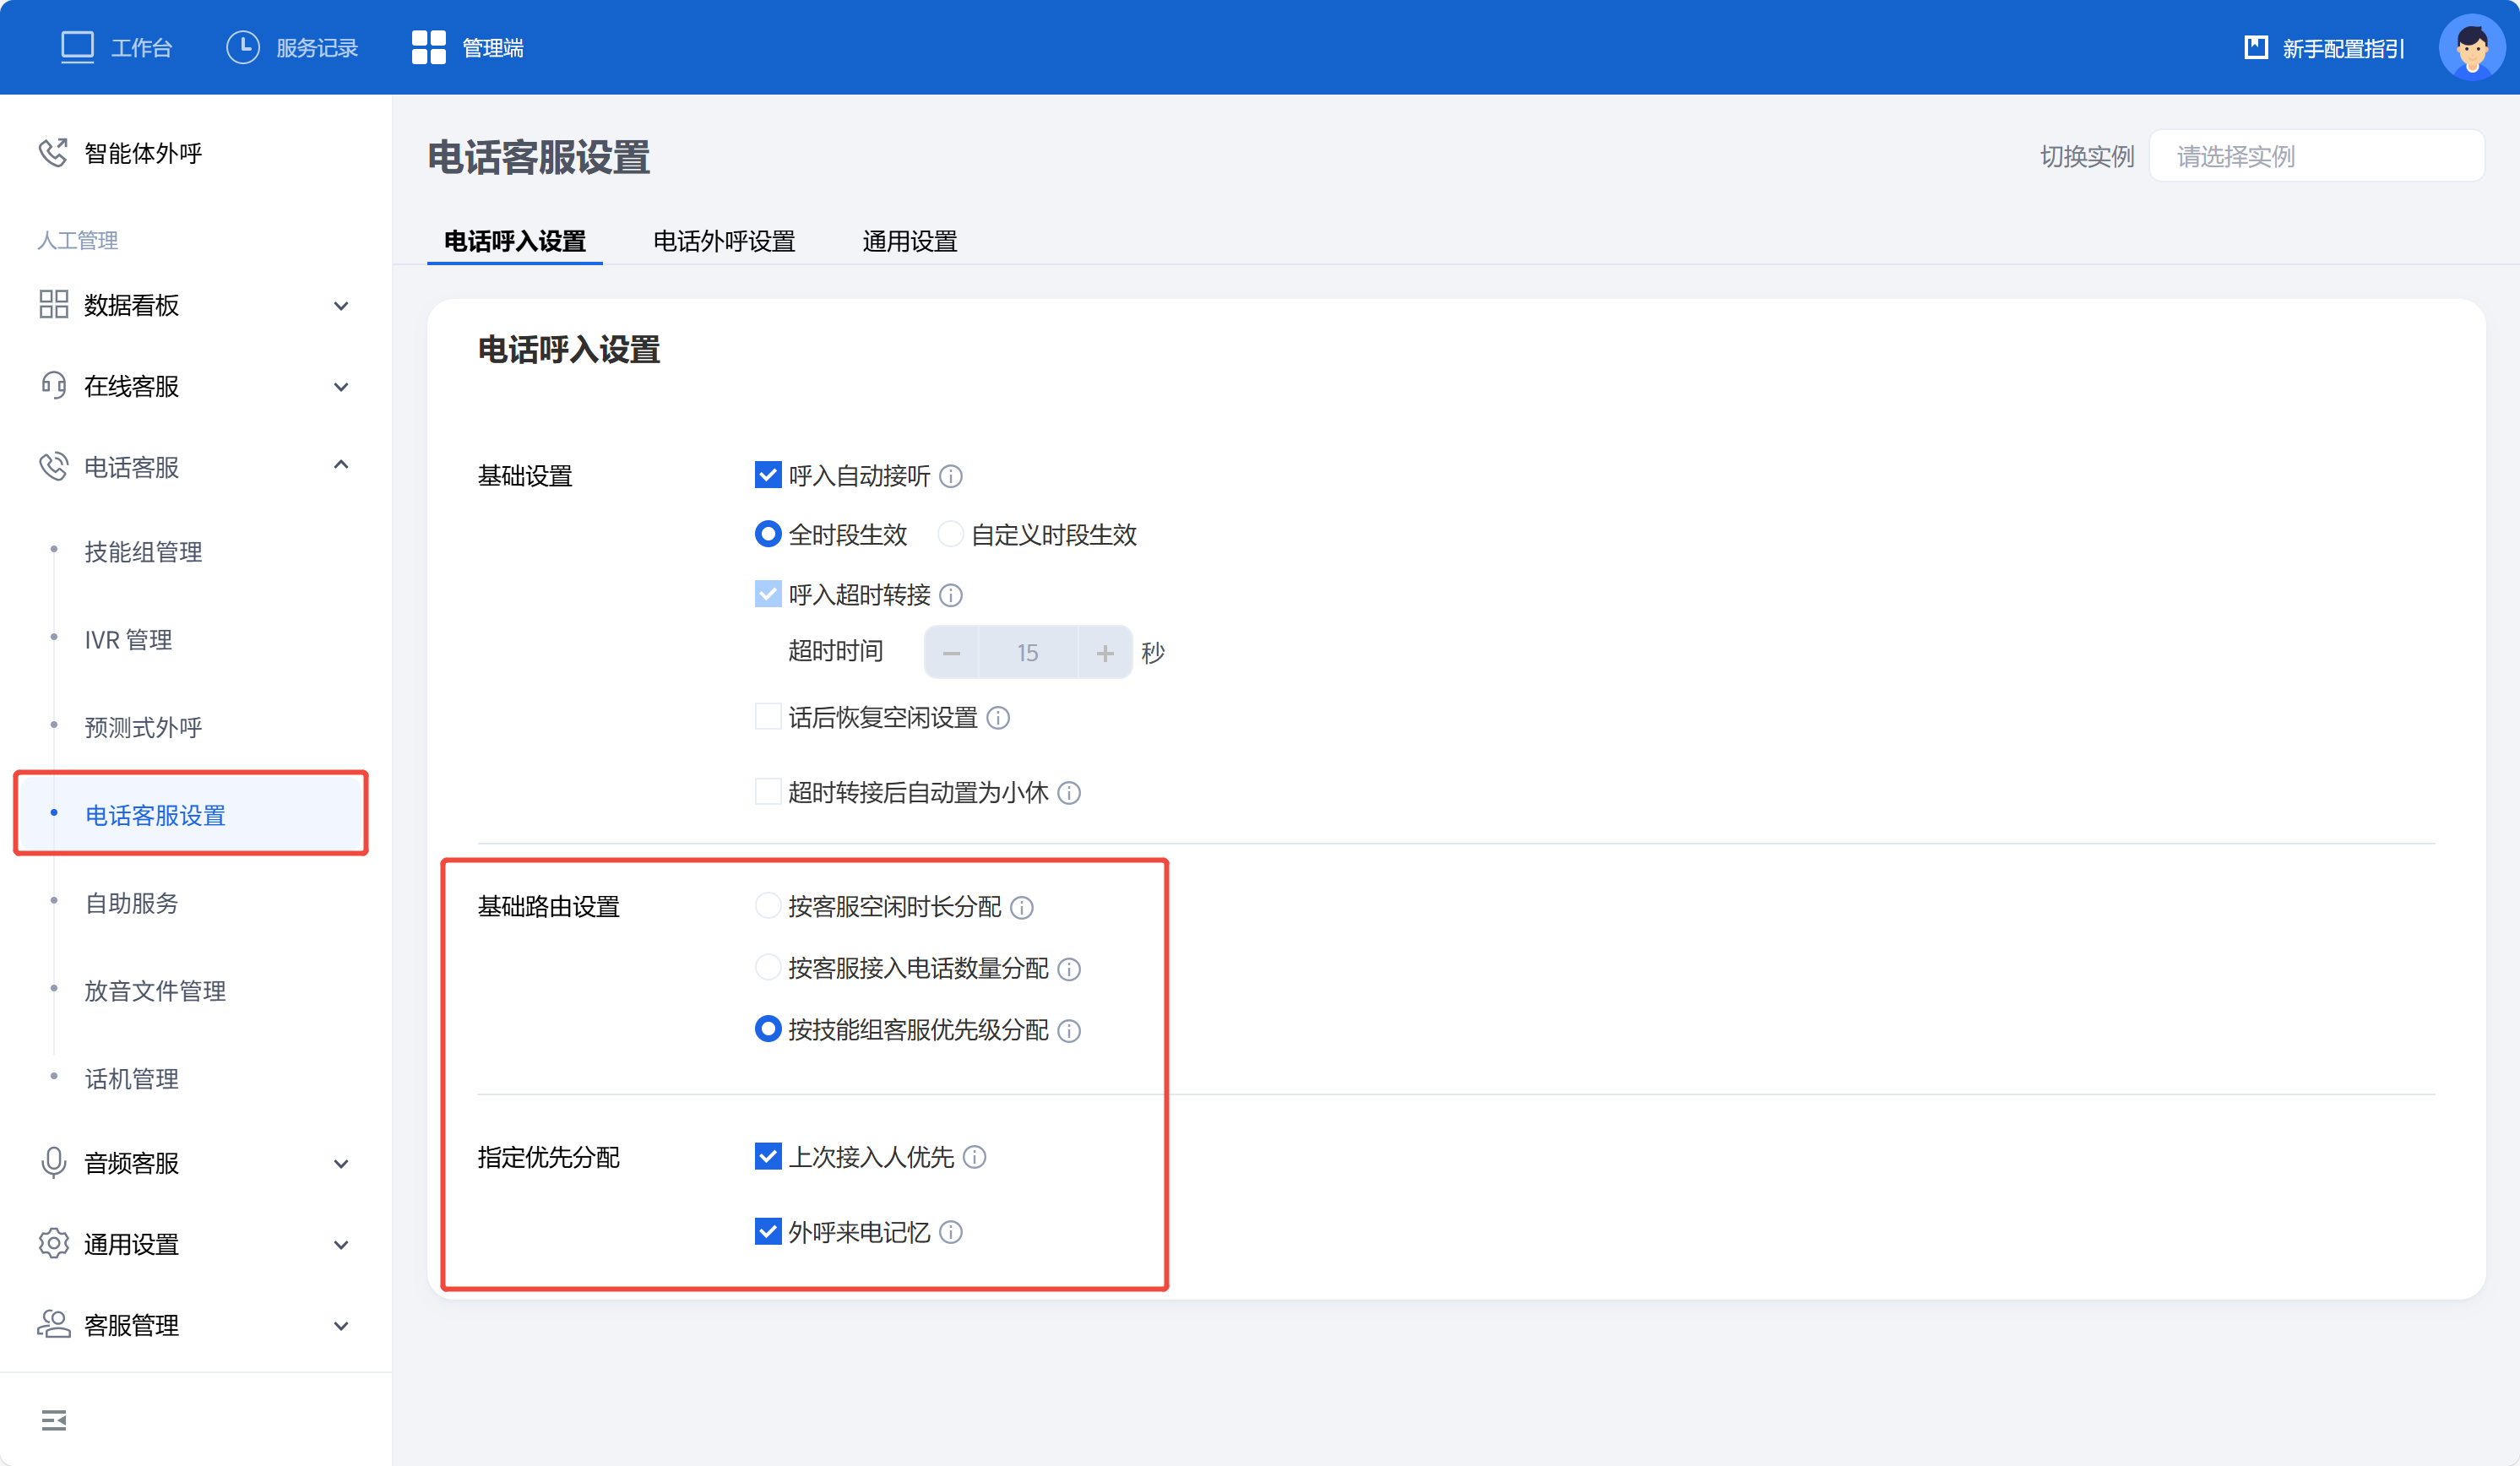The height and width of the screenshot is (1466, 2520).
Task: Enable 话后恢复空闲设置 checkbox
Action: [767, 717]
